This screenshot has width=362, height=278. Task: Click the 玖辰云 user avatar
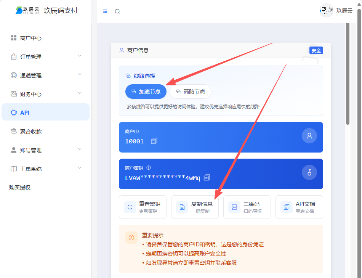(x=327, y=11)
